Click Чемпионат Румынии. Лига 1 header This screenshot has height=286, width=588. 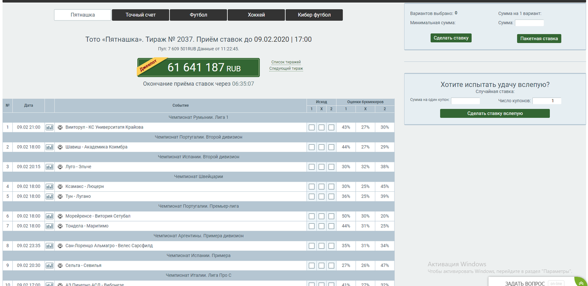[x=198, y=117]
